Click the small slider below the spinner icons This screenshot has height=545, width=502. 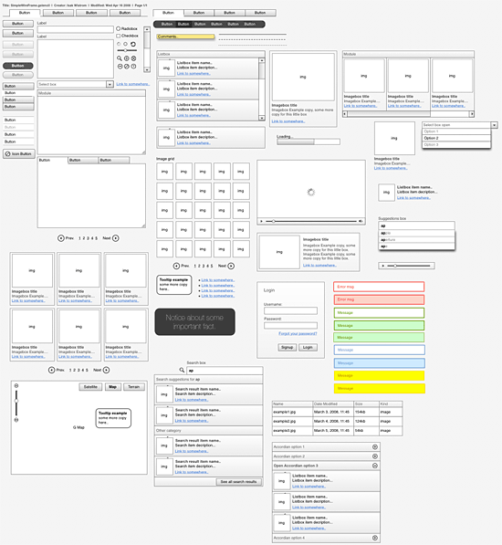pyautogui.click(x=127, y=51)
